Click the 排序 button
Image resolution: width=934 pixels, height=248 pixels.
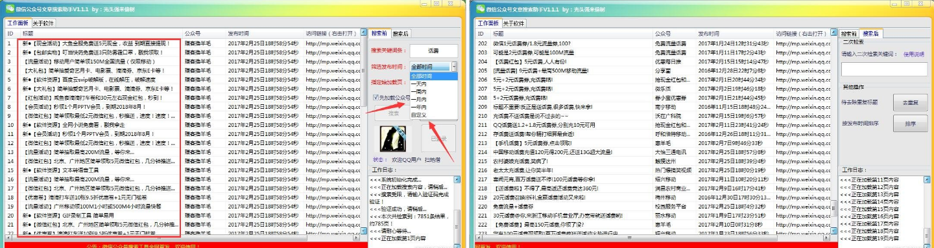click(x=910, y=123)
